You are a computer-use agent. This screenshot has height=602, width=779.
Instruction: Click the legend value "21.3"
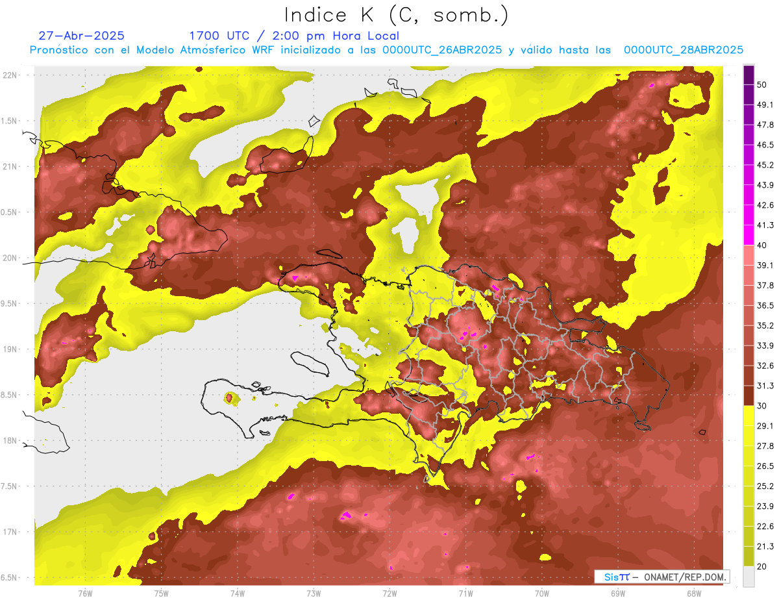point(765,546)
